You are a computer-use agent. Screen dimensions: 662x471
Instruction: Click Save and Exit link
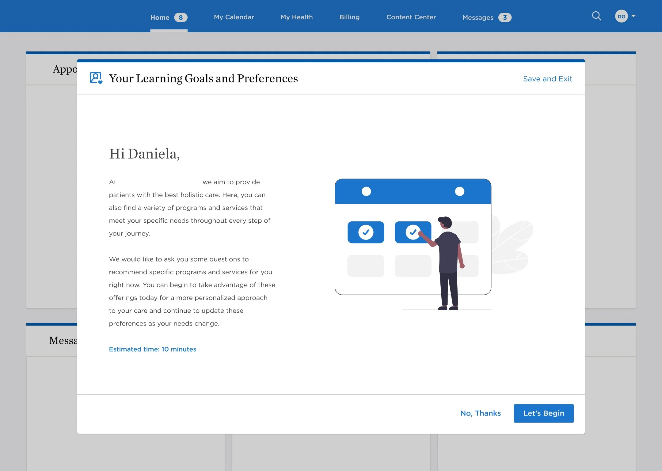click(x=547, y=79)
